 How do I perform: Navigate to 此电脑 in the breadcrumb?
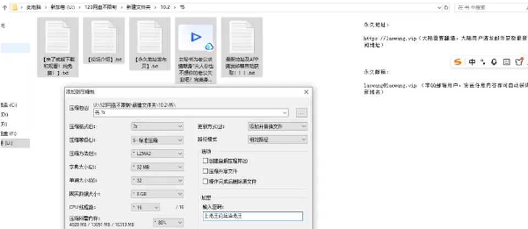click(34, 7)
